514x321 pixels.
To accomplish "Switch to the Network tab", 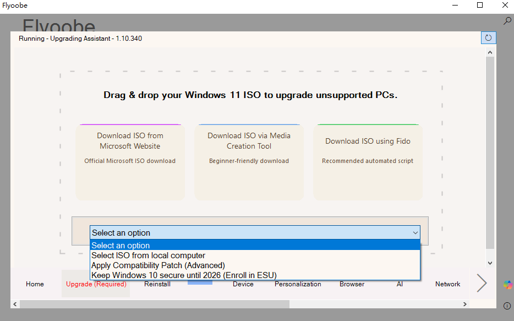I will [x=447, y=284].
